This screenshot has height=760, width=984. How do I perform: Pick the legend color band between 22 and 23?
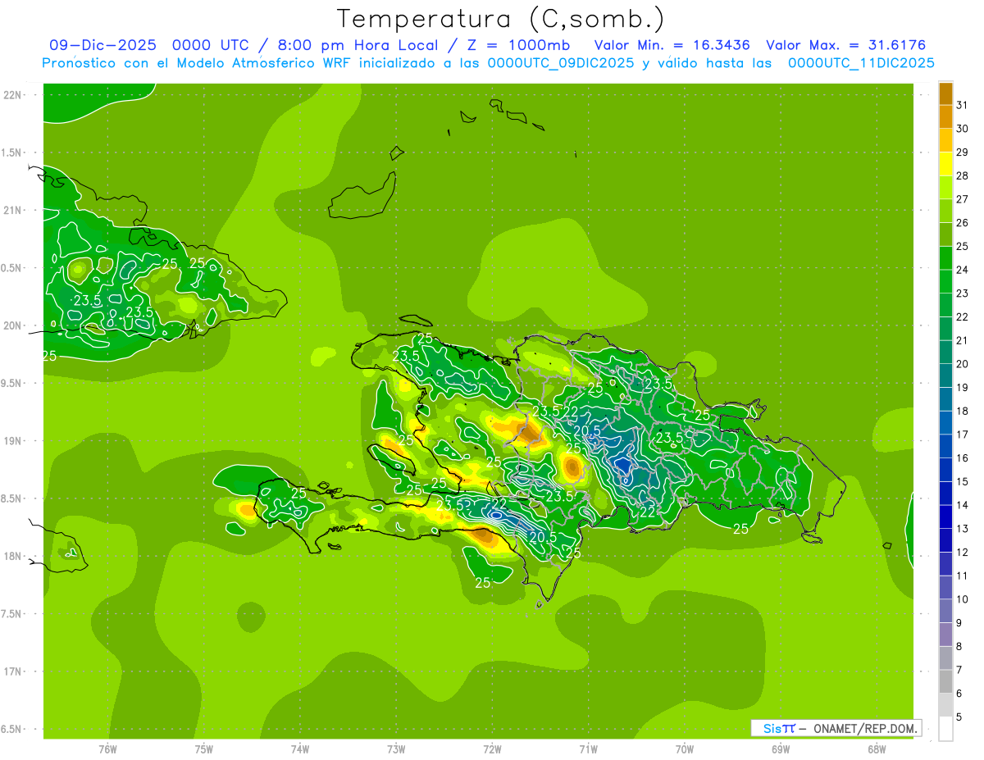tap(945, 305)
